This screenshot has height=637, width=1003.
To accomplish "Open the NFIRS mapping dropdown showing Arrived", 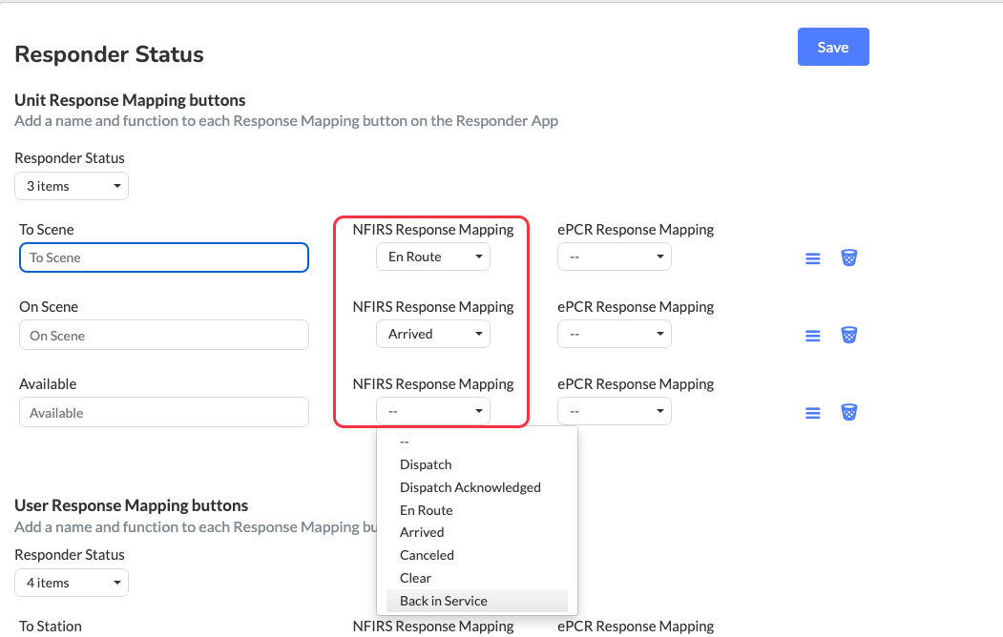I will [x=433, y=334].
